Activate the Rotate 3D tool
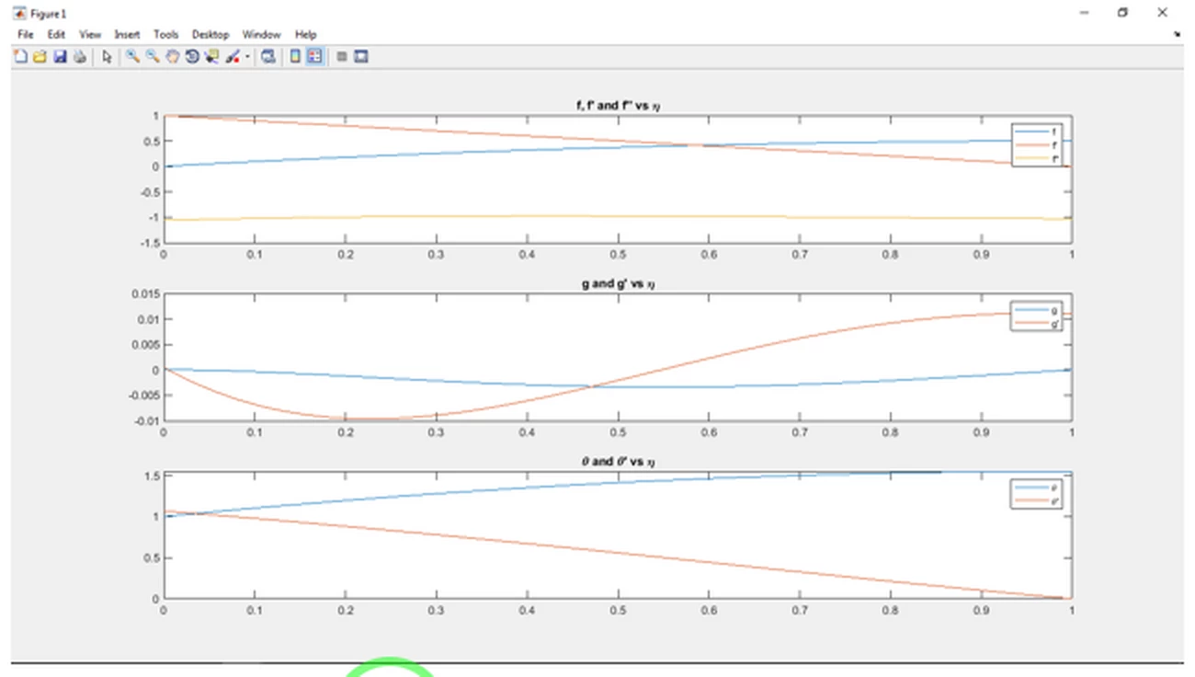The height and width of the screenshot is (677, 1195). click(x=191, y=57)
